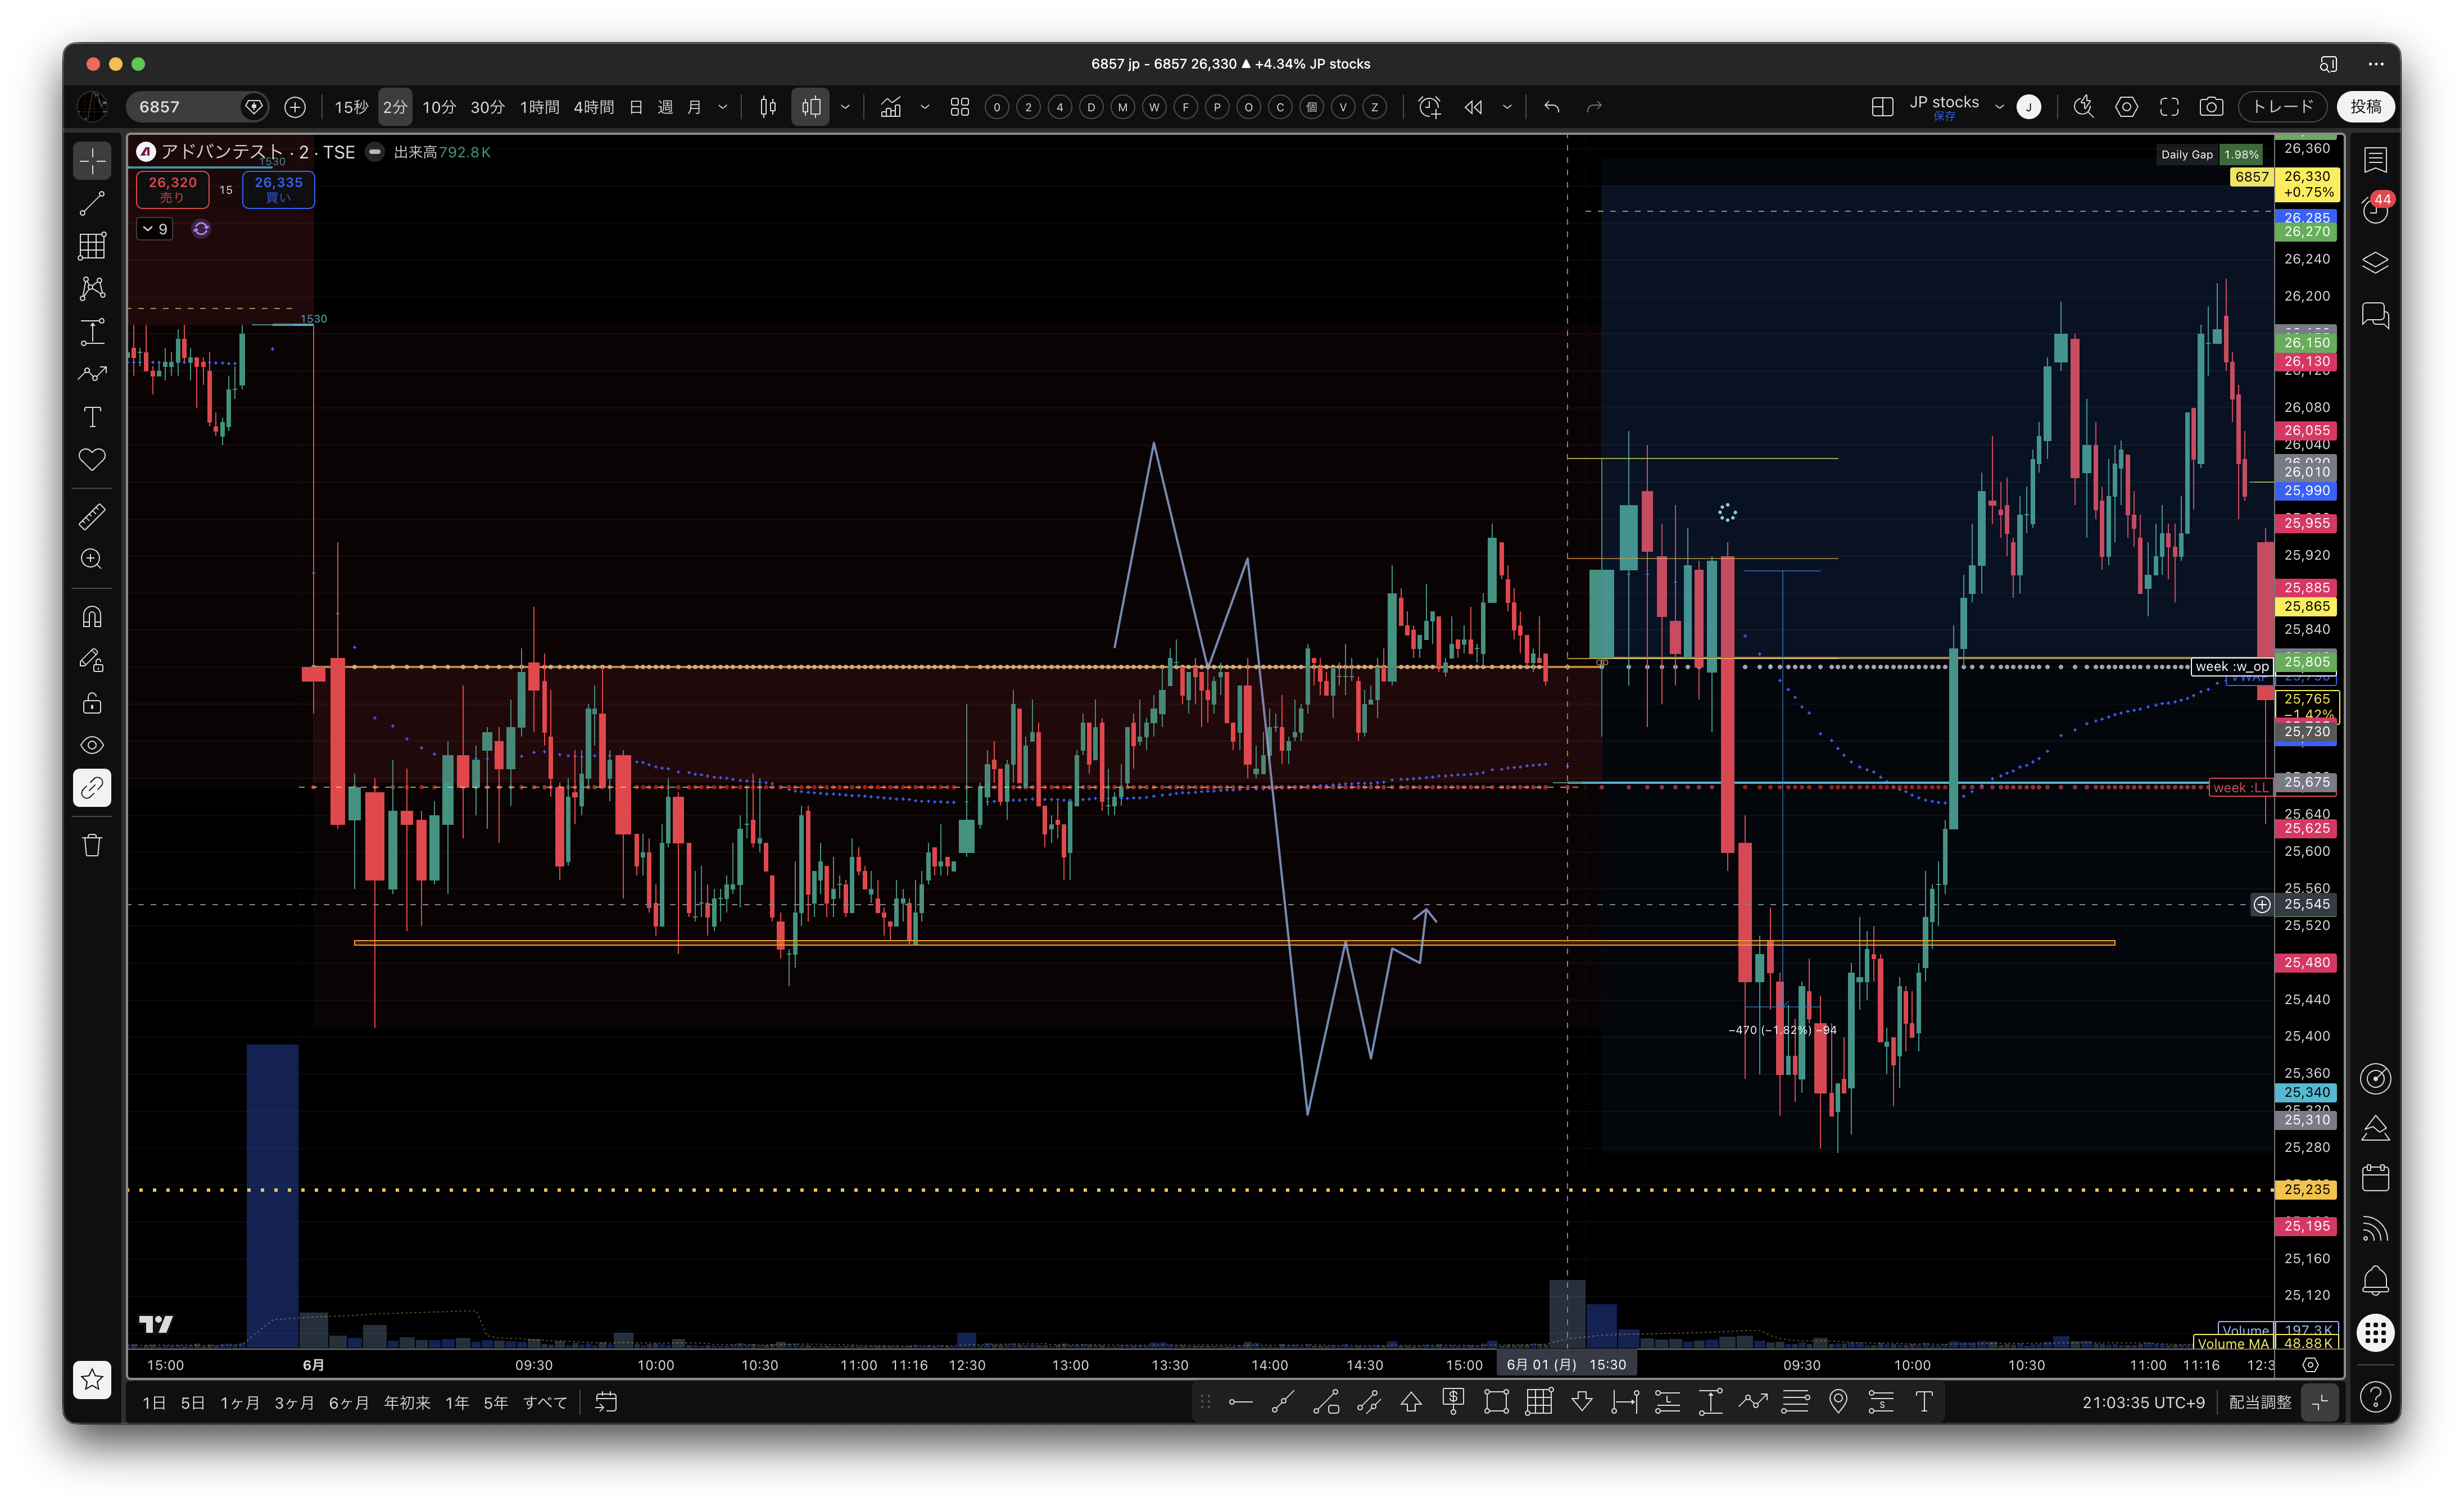Open chart settings hexagon icon

pyautogui.click(x=2127, y=107)
